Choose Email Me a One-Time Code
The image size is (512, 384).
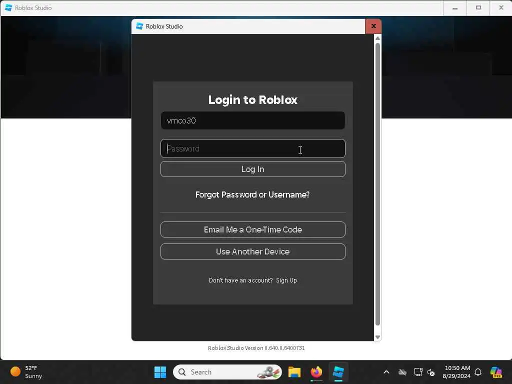pyautogui.click(x=252, y=229)
